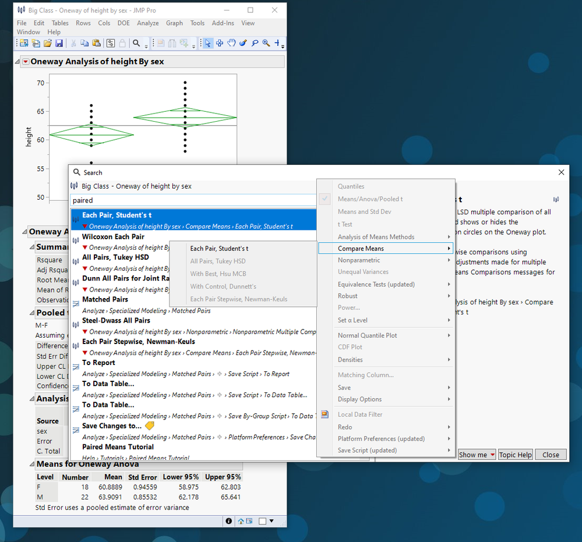This screenshot has height=542, width=582.
Task: Open the Graph menu
Action: (x=174, y=23)
